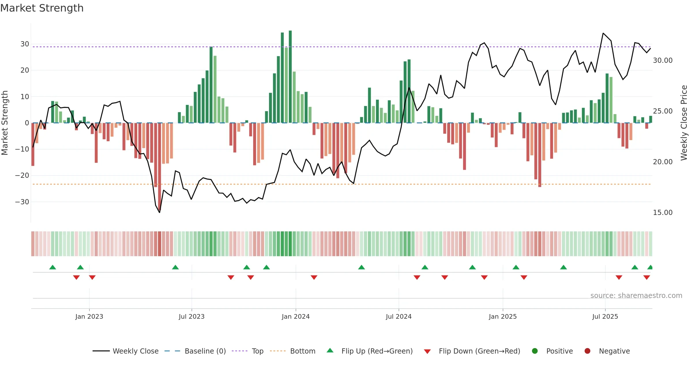This screenshot has width=692, height=389.
Task: Click the orange dotted Bottom line sample
Action: tap(278, 351)
